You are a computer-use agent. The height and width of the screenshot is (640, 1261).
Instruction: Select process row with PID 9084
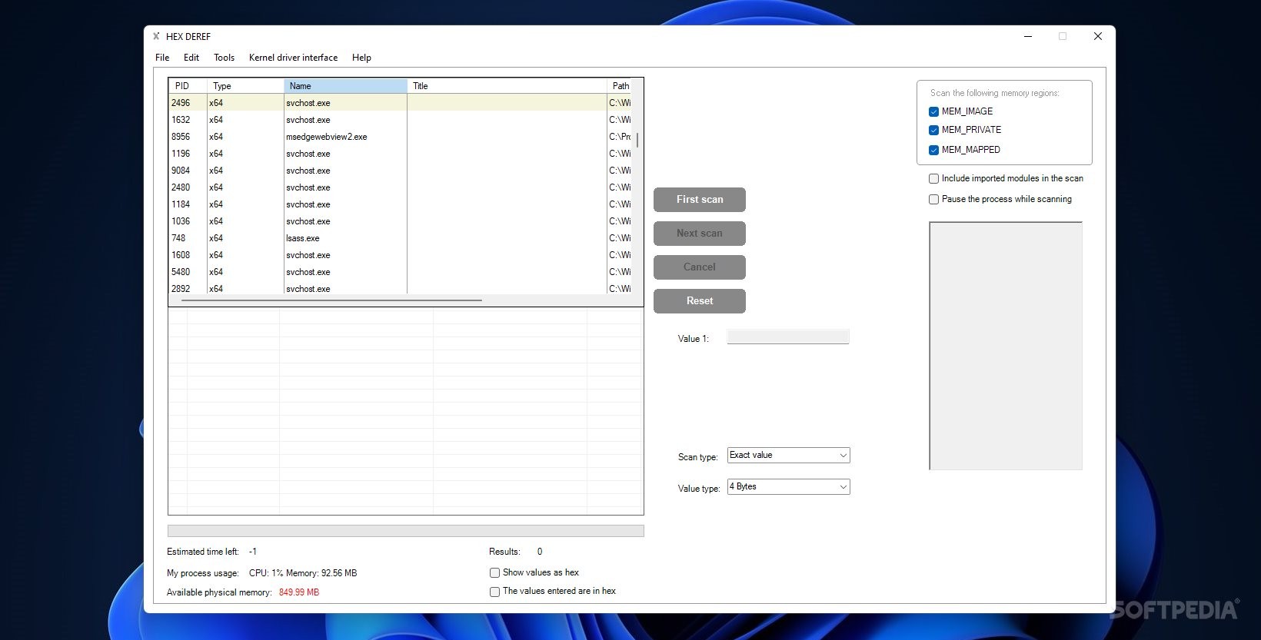[x=400, y=171]
